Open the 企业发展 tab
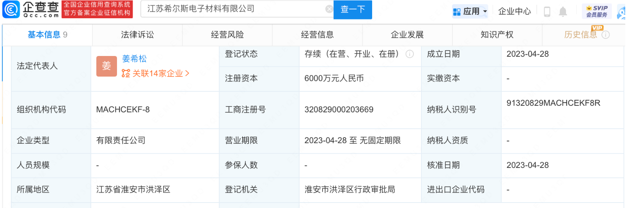This screenshot has width=628, height=208. coord(407,35)
